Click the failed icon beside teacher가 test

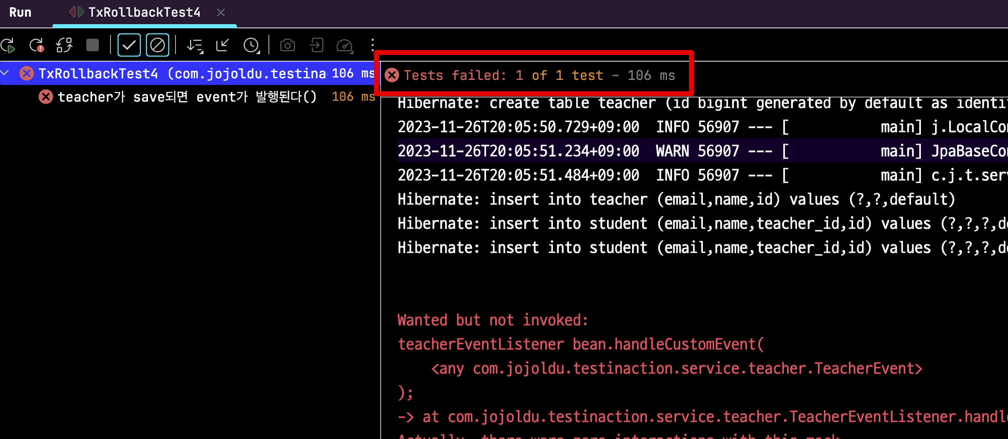coord(46,97)
